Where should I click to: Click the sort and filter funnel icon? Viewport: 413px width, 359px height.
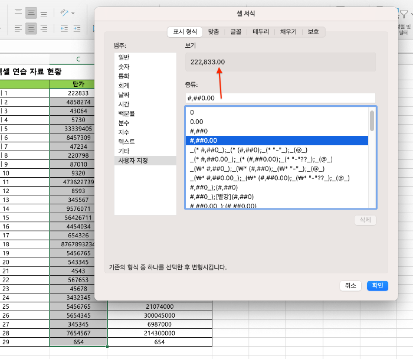(404, 14)
